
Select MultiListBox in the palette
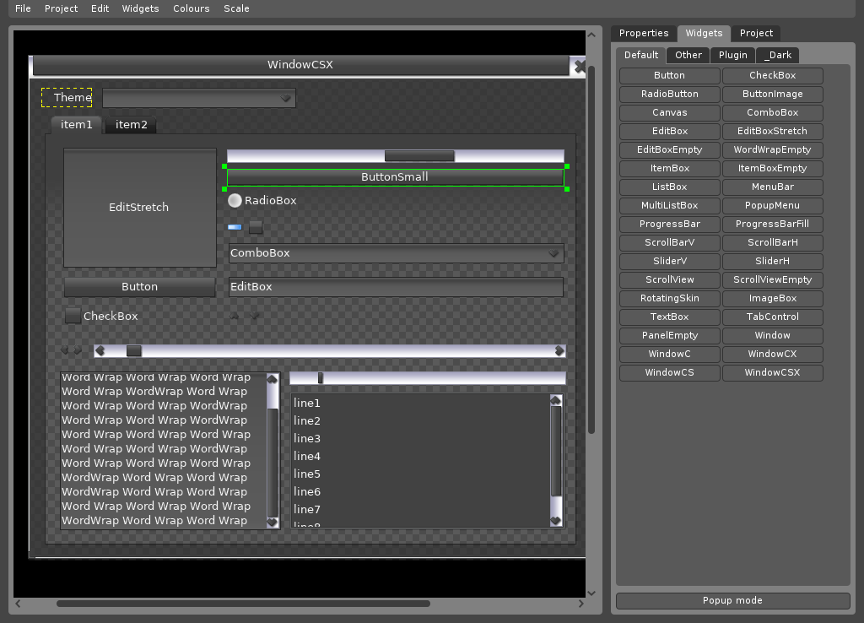(x=669, y=206)
